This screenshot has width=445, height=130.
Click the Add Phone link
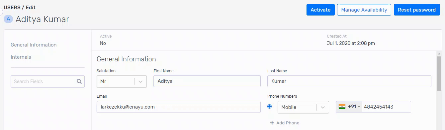coord(285,123)
